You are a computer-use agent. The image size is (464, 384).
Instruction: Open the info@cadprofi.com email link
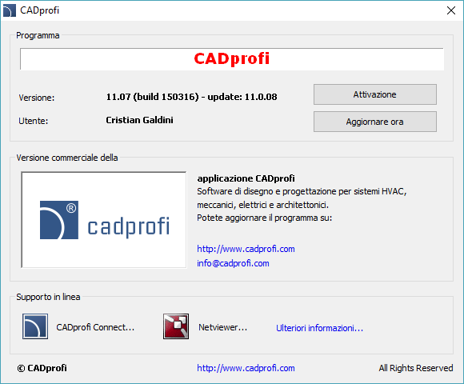click(233, 263)
